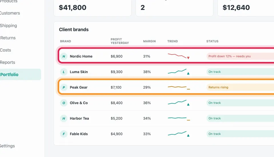Image resolution: width=274 pixels, height=157 pixels.
Task: Click the $41,800 summary card value
Action: [72, 7]
